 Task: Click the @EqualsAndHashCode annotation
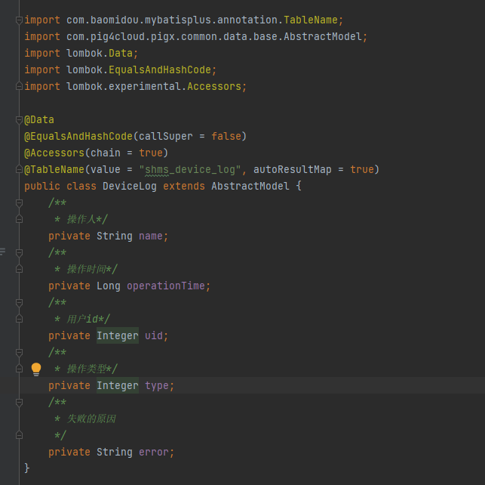coord(78,136)
